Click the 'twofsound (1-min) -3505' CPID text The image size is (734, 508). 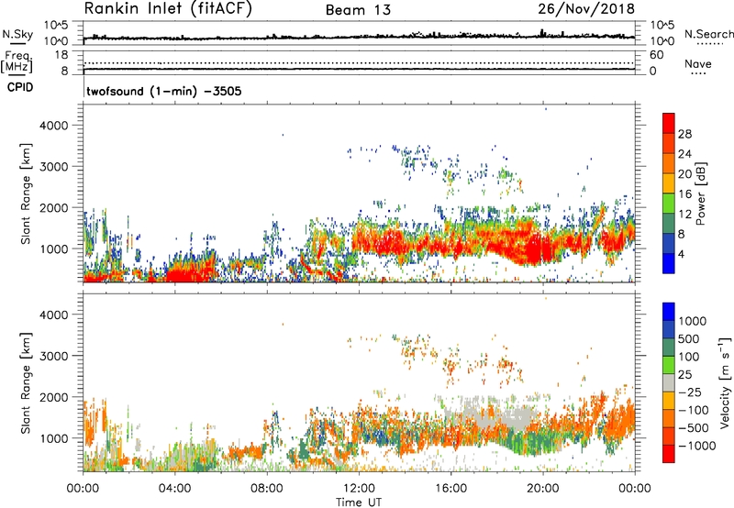(x=164, y=91)
